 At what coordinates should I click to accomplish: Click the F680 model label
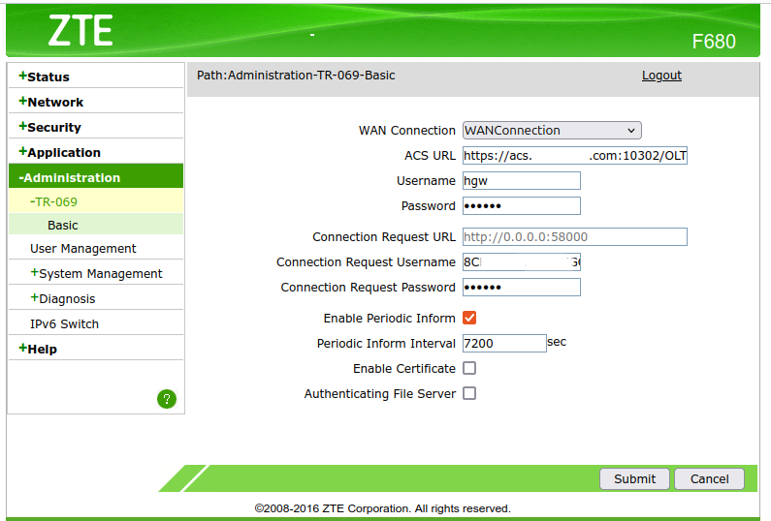click(714, 42)
